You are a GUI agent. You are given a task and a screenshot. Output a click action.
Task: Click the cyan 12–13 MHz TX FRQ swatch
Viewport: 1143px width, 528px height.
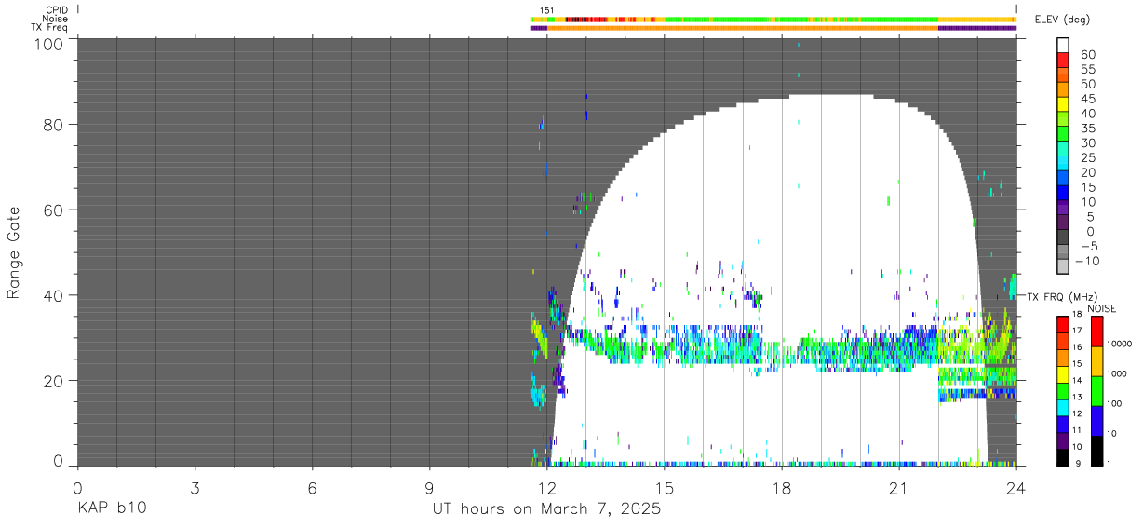pyautogui.click(x=1063, y=407)
